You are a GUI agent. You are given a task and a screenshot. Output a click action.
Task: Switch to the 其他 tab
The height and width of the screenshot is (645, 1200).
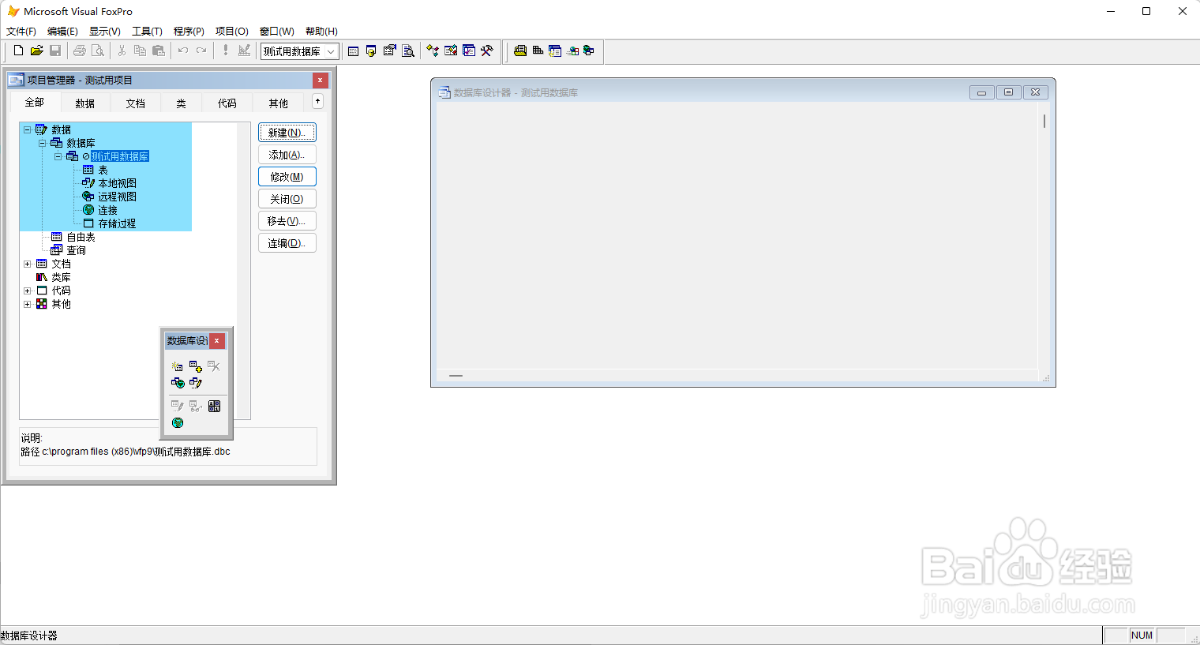coord(279,103)
